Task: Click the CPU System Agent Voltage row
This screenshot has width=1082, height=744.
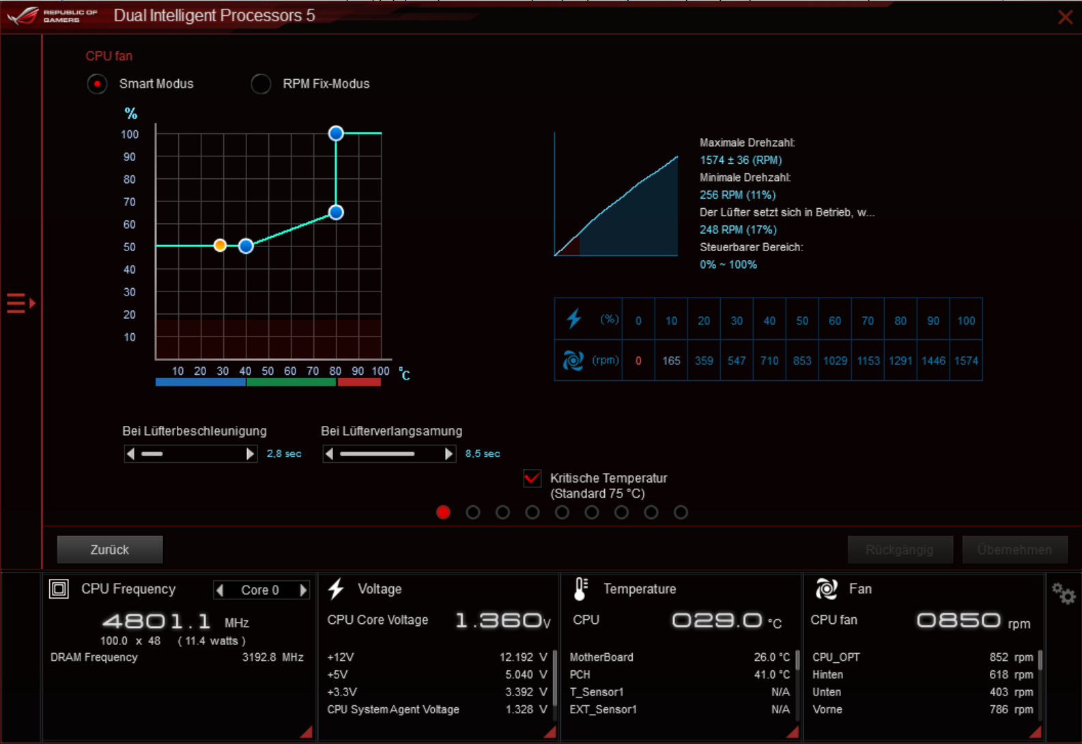Action: point(437,709)
